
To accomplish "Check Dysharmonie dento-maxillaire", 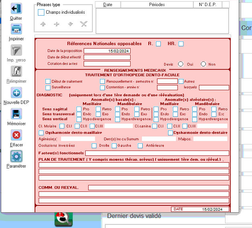I will pos(41,133).
